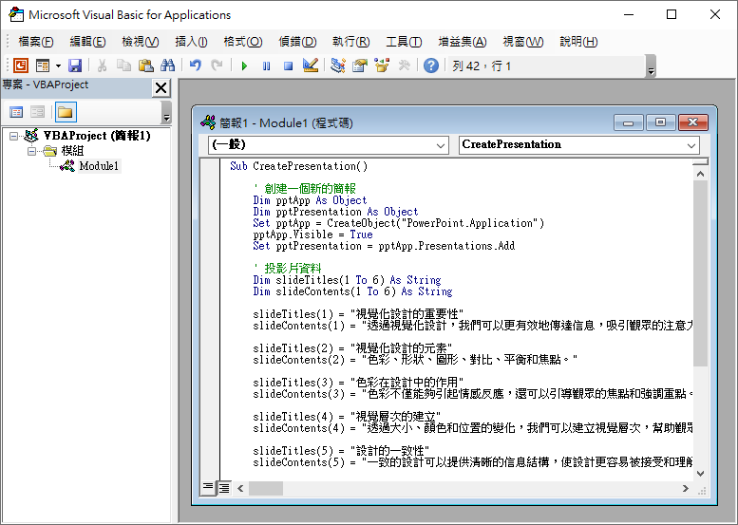Click the Reset stop icon
The image size is (738, 525).
point(289,66)
